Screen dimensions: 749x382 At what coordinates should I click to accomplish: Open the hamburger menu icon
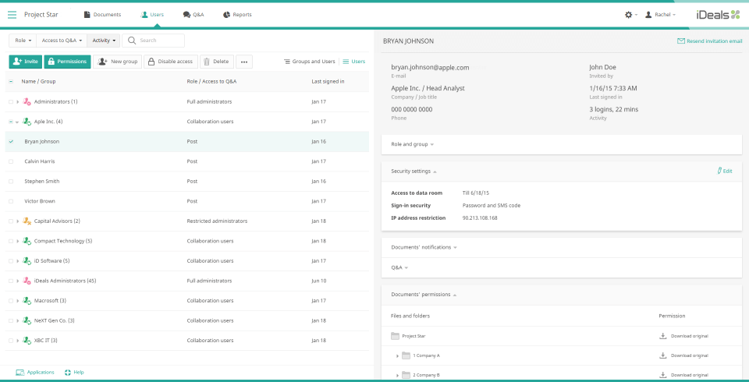click(x=12, y=14)
